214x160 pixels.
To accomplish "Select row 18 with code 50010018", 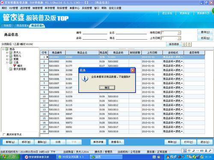I will (x=122, y=131).
